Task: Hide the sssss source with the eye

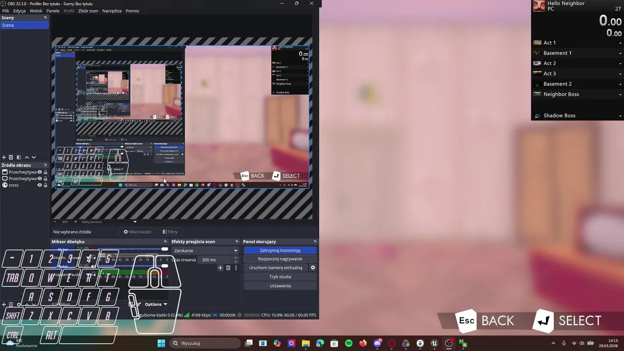Action: pos(39,185)
